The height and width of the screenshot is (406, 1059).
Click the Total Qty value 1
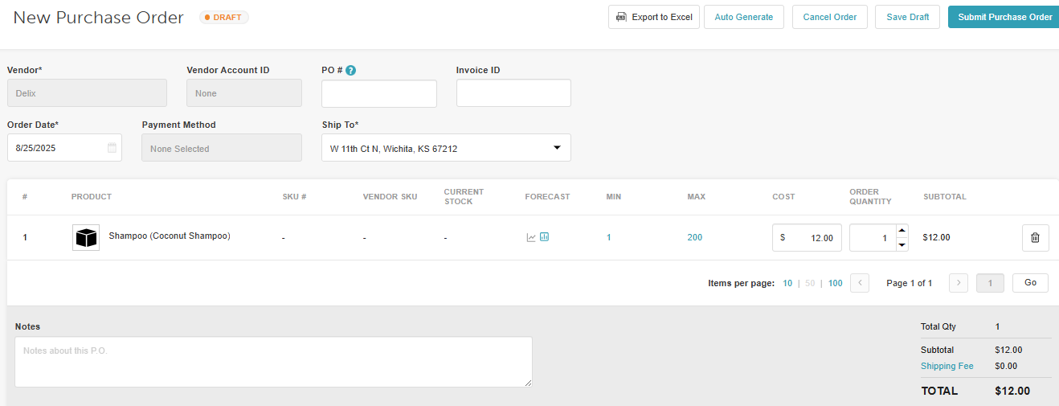[998, 326]
